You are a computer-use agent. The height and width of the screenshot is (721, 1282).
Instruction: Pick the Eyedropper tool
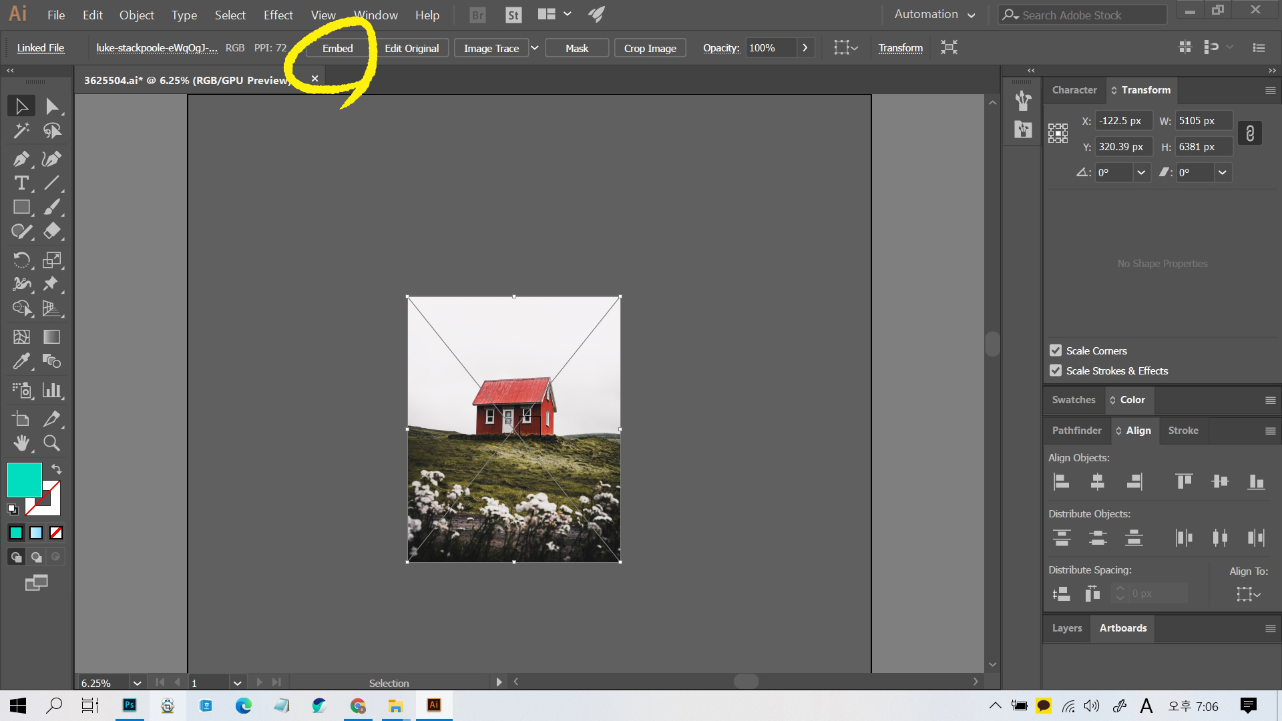click(21, 361)
